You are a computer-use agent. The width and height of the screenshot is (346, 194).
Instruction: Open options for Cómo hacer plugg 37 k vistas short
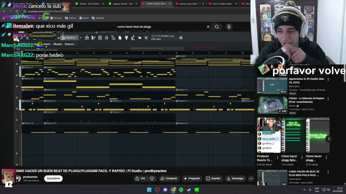tap(326, 157)
